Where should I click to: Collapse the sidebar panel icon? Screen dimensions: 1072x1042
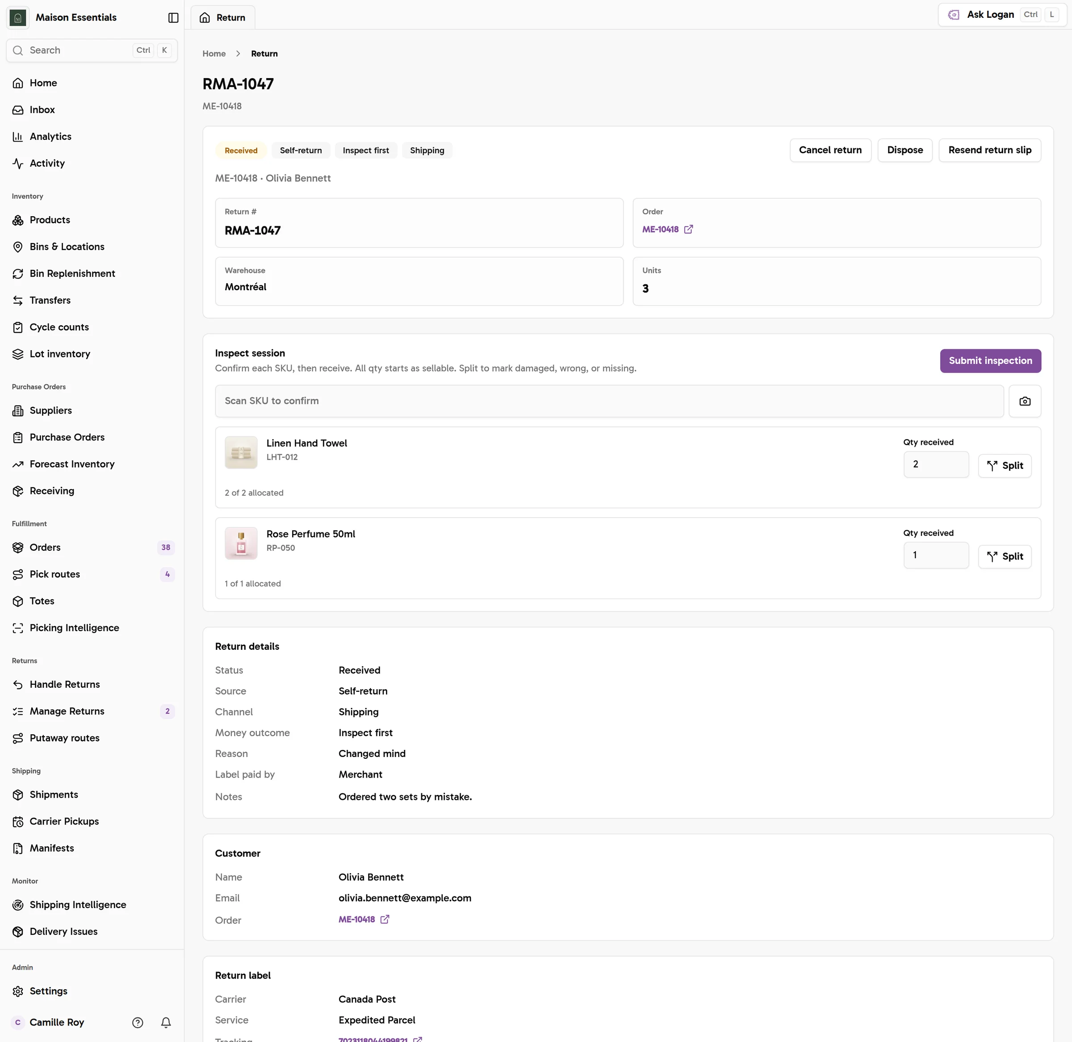[x=173, y=17]
